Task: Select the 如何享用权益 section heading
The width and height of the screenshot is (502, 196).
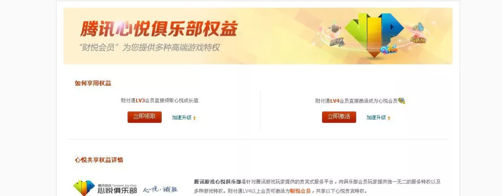Action: tap(93, 83)
